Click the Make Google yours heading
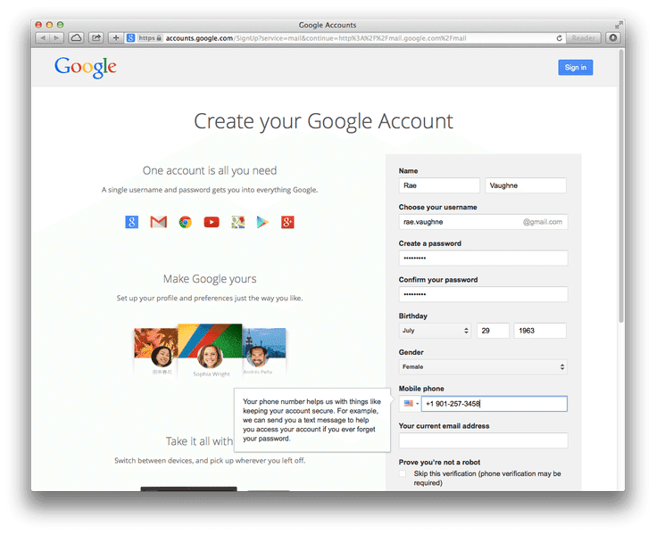The image size is (656, 534). [x=210, y=279]
